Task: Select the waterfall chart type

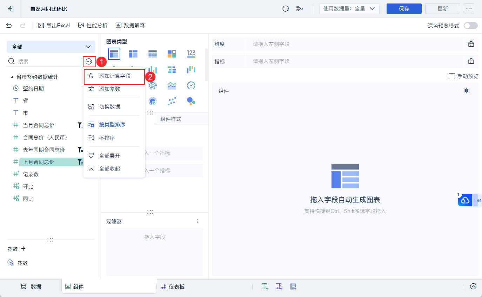Action: (x=191, y=69)
